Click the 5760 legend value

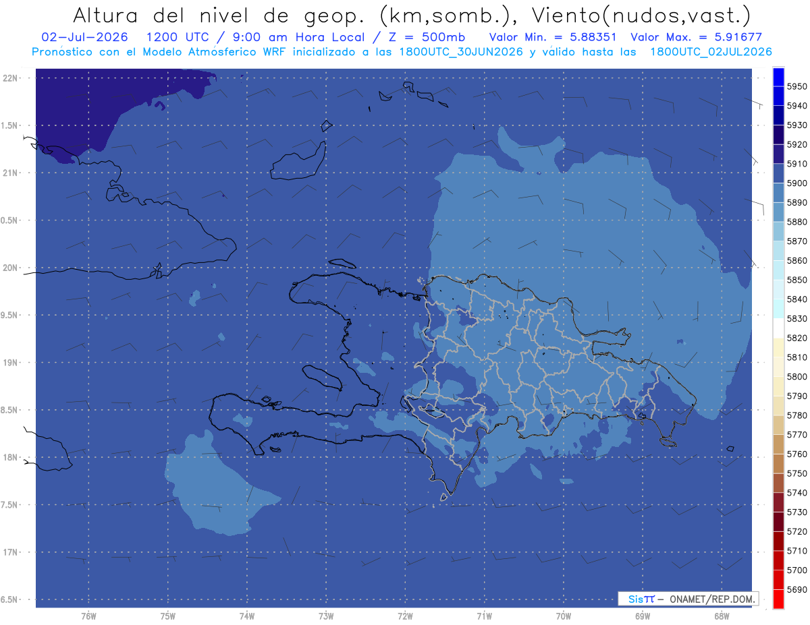[796, 454]
